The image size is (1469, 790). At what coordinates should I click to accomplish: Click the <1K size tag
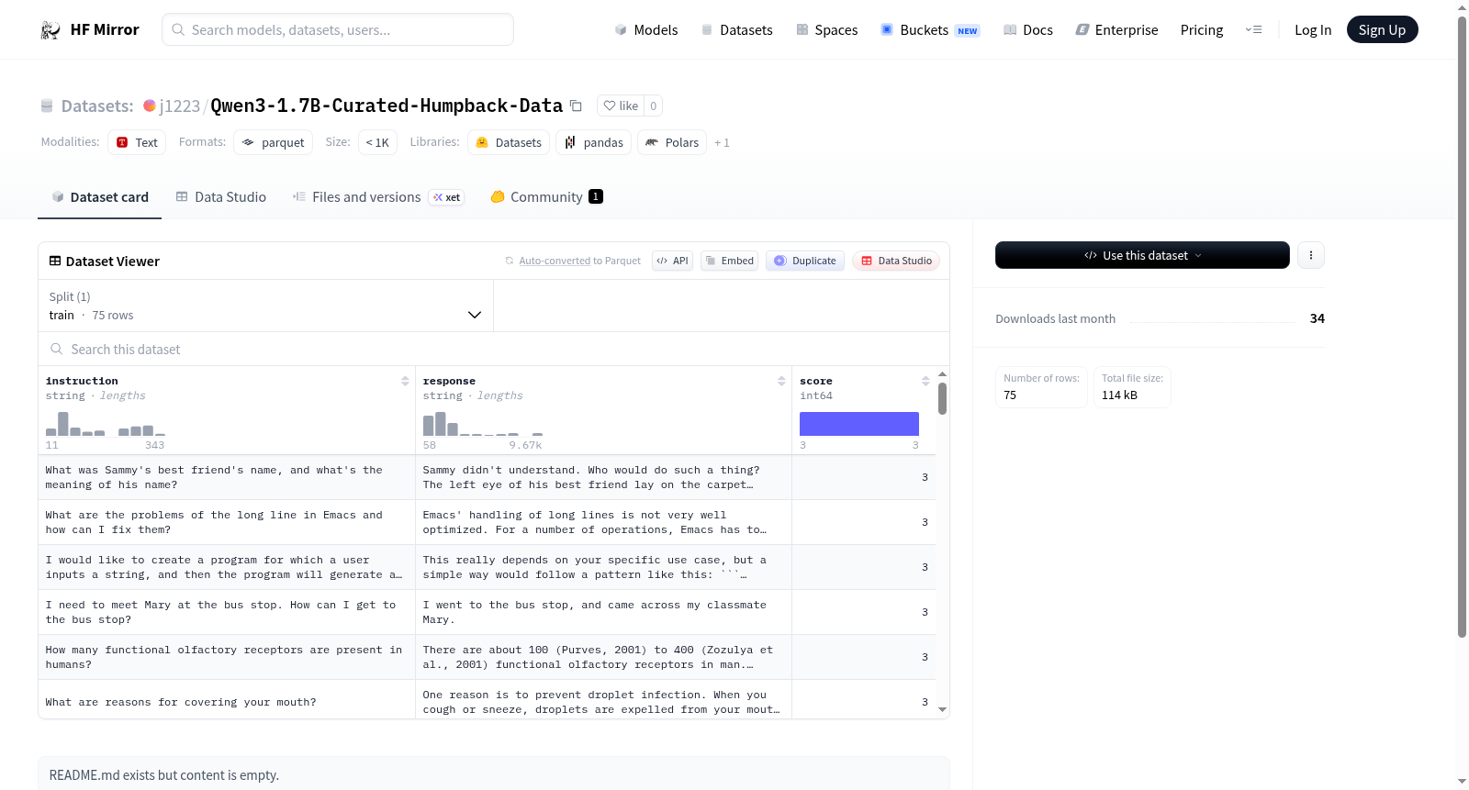tap(377, 142)
